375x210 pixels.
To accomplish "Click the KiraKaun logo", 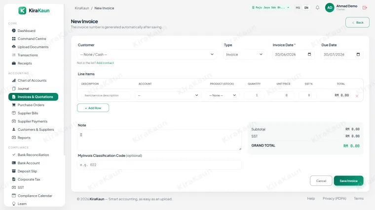I will (34, 10).
